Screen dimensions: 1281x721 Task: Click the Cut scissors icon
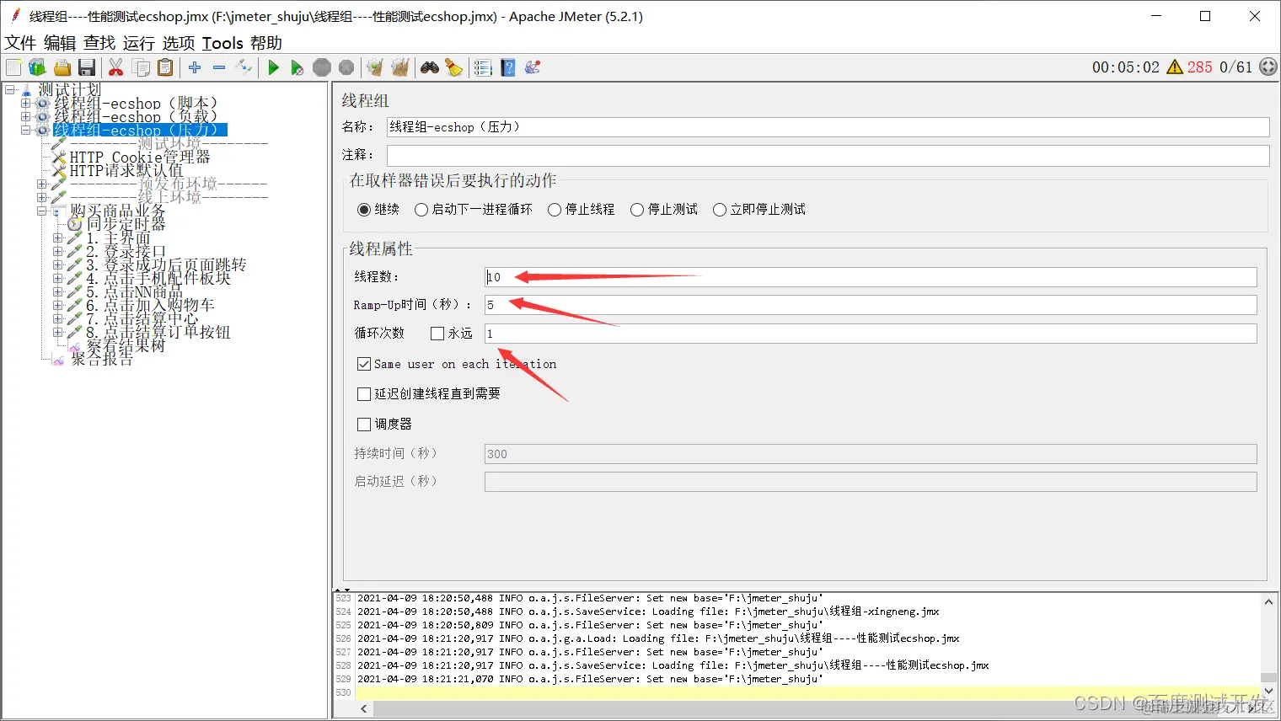(x=116, y=67)
